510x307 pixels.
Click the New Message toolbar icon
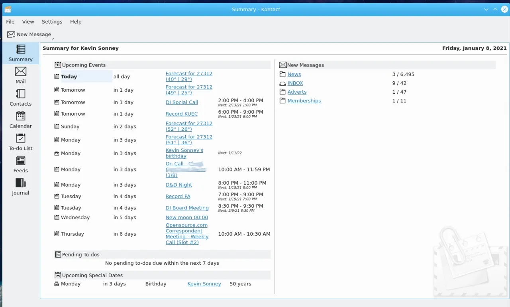tap(11, 34)
